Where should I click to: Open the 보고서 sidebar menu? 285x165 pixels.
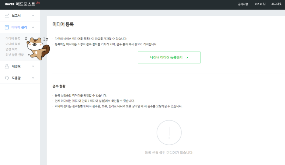(20, 15)
